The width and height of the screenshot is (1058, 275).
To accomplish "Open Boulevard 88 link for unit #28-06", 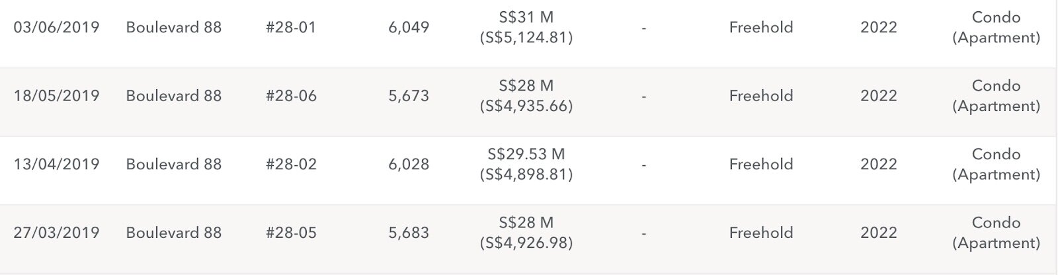I will (x=174, y=96).
